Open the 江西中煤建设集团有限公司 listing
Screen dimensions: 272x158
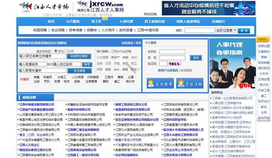pyautogui.click(x=37, y=104)
